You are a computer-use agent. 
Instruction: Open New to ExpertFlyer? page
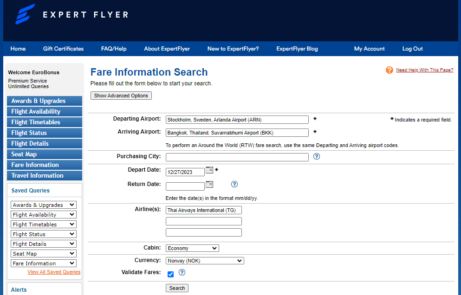coord(233,49)
